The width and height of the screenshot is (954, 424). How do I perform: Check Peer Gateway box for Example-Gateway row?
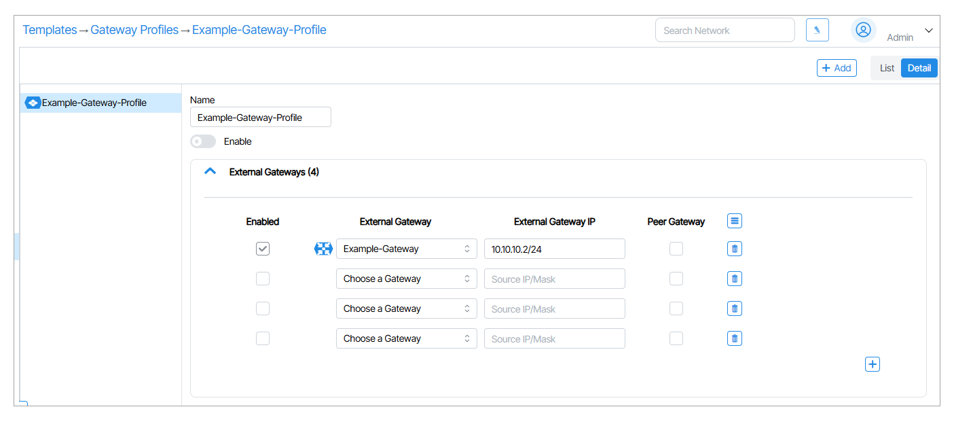click(676, 249)
